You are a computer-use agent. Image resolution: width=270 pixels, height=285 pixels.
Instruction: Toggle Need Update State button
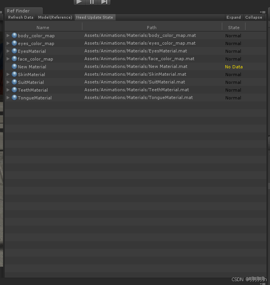pos(95,17)
